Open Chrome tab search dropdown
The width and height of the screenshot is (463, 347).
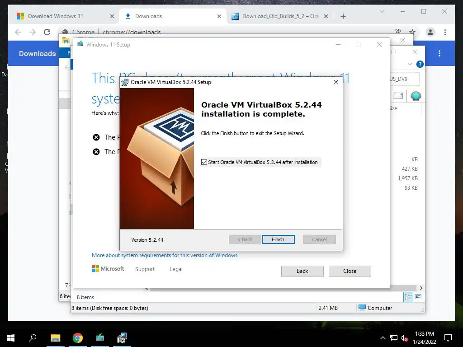pos(382,11)
